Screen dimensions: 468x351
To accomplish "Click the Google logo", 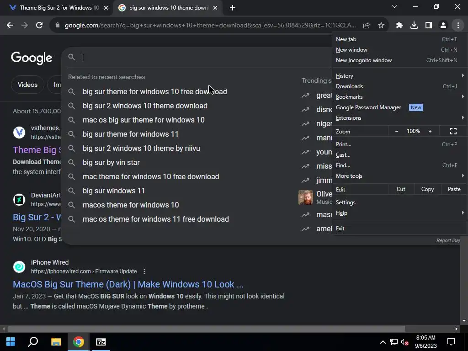I will coord(32,58).
